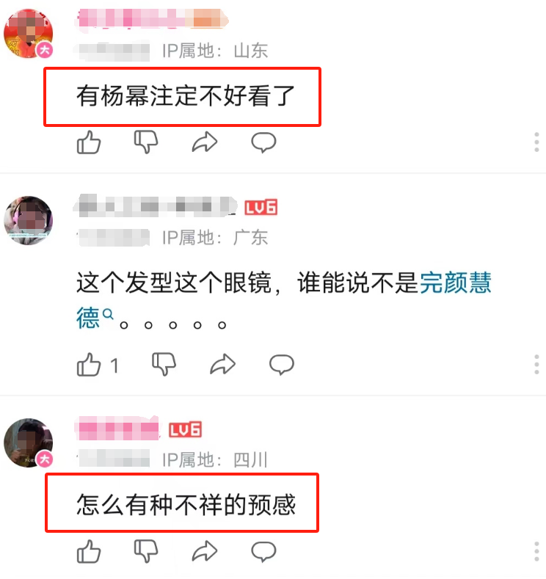Viewport: 546px width, 579px height.
Task: Reply to the Guangdong user's comment
Action: pyautogui.click(x=281, y=365)
